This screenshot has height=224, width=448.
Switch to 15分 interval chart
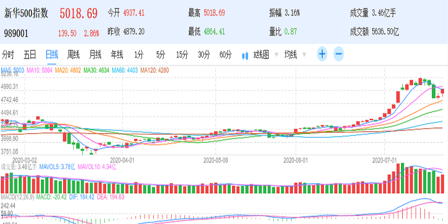(x=182, y=55)
